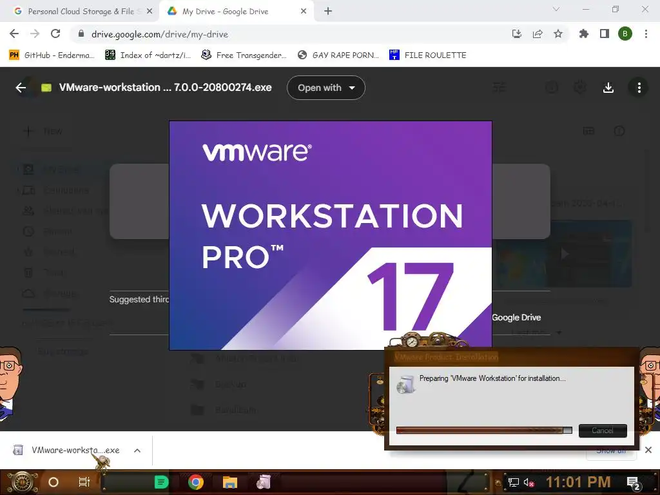The width and height of the screenshot is (660, 495).
Task: Reload the Google Drive page
Action: coord(55,34)
